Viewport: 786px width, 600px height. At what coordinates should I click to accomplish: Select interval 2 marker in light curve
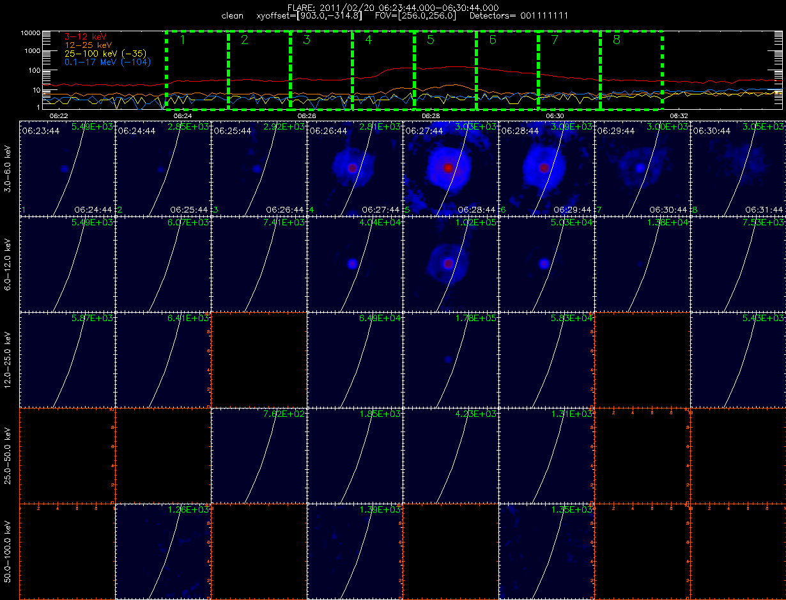[245, 40]
